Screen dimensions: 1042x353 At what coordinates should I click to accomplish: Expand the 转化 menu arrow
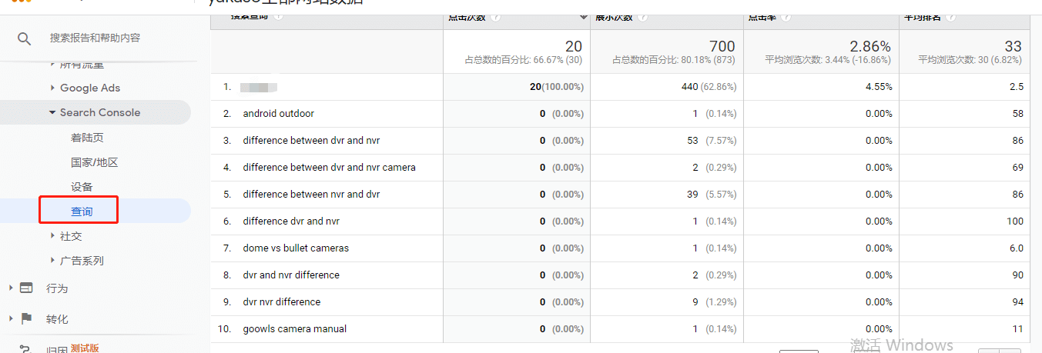pyautogui.click(x=11, y=318)
